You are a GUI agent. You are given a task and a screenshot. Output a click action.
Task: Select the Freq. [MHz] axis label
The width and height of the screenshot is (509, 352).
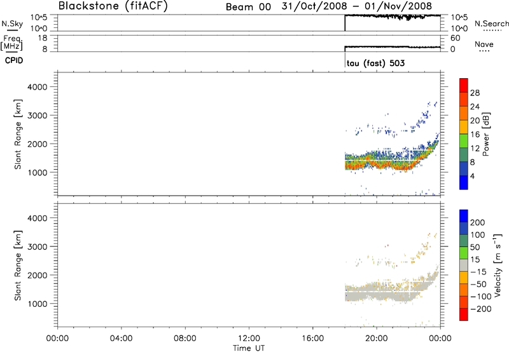[12, 43]
